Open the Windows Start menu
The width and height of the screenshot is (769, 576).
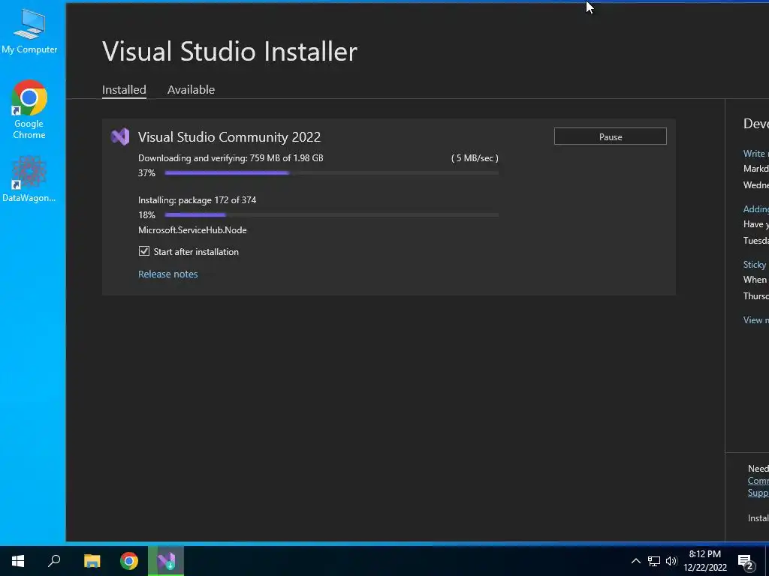click(x=18, y=561)
